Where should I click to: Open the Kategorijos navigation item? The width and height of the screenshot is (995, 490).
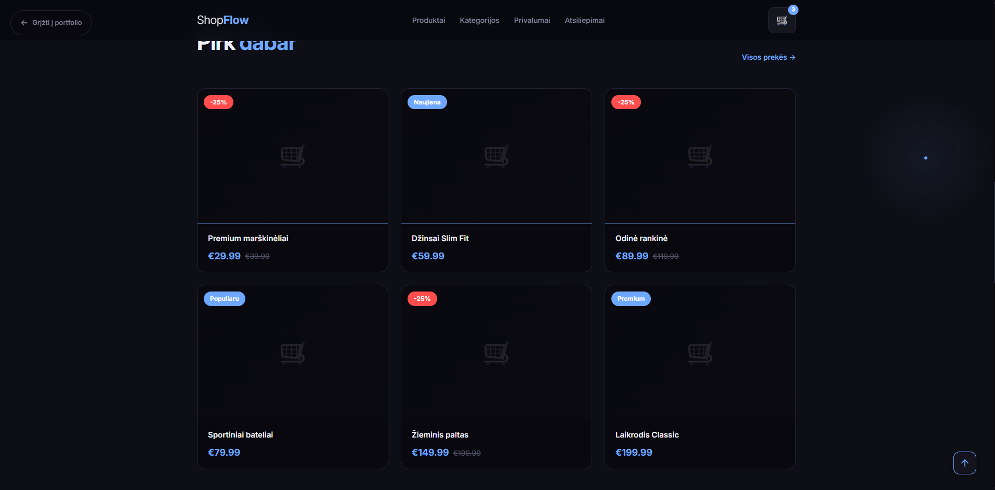(x=479, y=20)
